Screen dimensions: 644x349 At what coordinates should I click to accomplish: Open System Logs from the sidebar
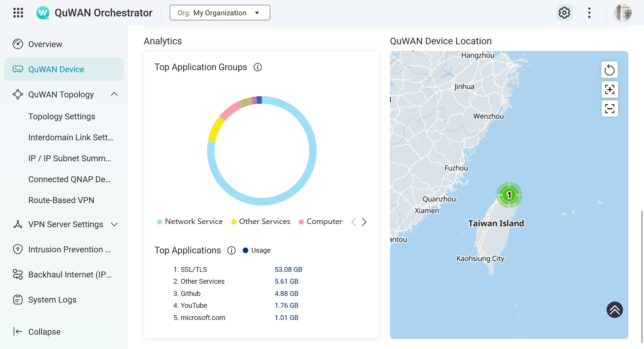coord(52,300)
